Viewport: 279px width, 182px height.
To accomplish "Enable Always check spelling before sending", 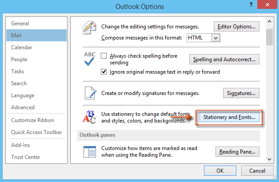I will (104, 56).
